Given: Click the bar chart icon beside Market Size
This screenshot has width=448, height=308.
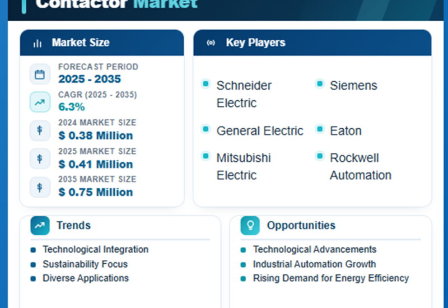Looking at the screenshot, I should pos(38,44).
